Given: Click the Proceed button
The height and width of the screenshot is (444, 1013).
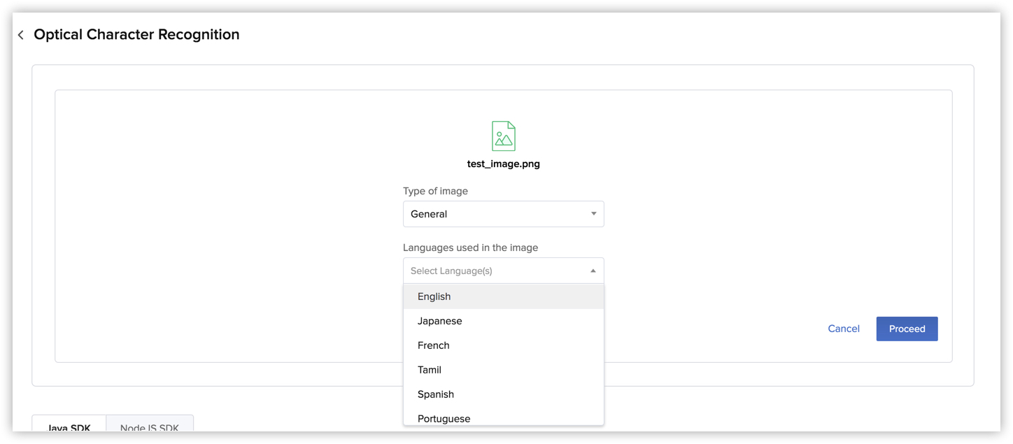Looking at the screenshot, I should coord(907,329).
